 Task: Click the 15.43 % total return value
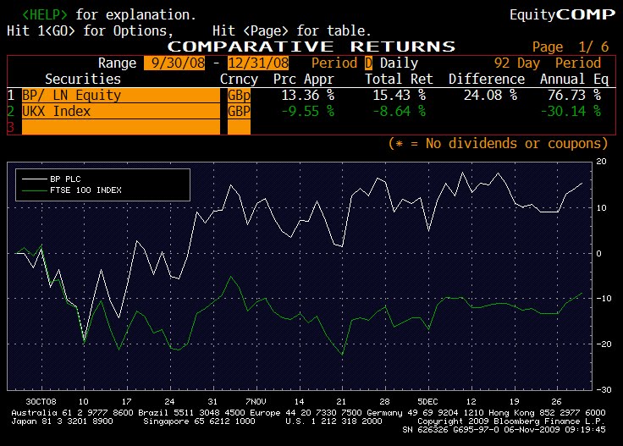click(399, 96)
